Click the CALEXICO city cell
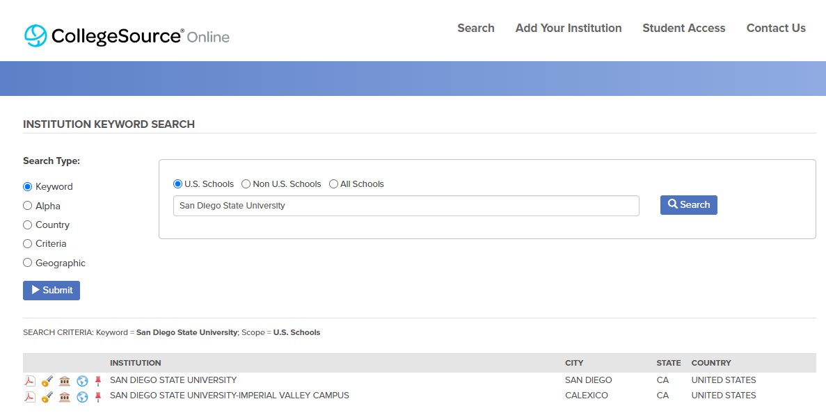This screenshot has height=415, width=826. [x=587, y=395]
